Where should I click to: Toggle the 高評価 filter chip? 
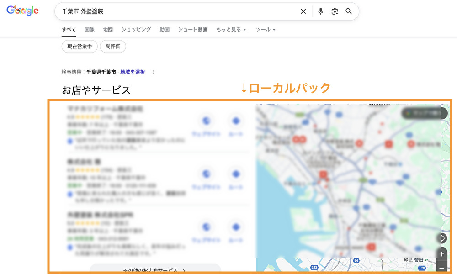point(113,47)
